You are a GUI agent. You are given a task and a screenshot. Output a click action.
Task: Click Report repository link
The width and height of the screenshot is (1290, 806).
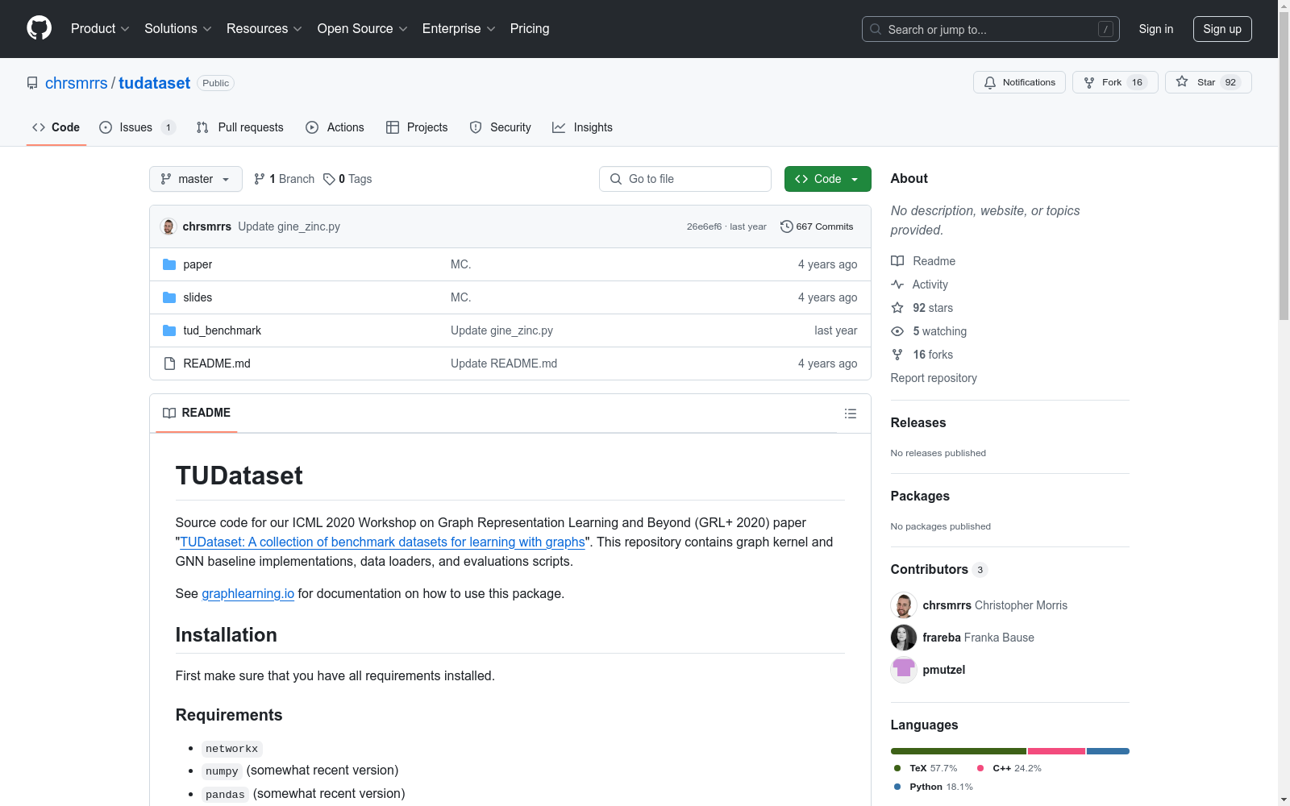(934, 378)
